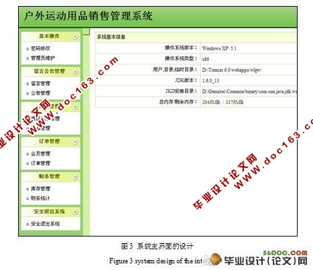The image size is (313, 270).
Task: Select the 1.6.0_13 JDK version value
Action: 210,80
